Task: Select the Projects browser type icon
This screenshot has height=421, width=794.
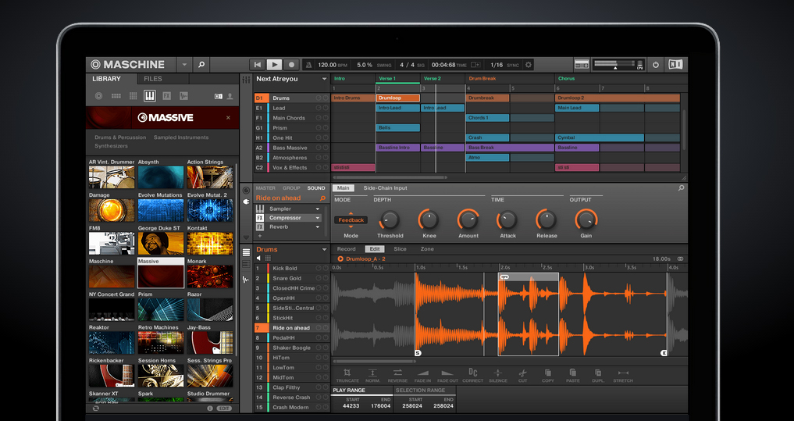Action: [x=98, y=96]
